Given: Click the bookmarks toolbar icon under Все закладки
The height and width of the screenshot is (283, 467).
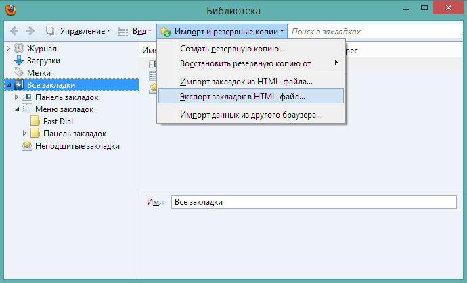Looking at the screenshot, I should pyautogui.click(x=27, y=97).
